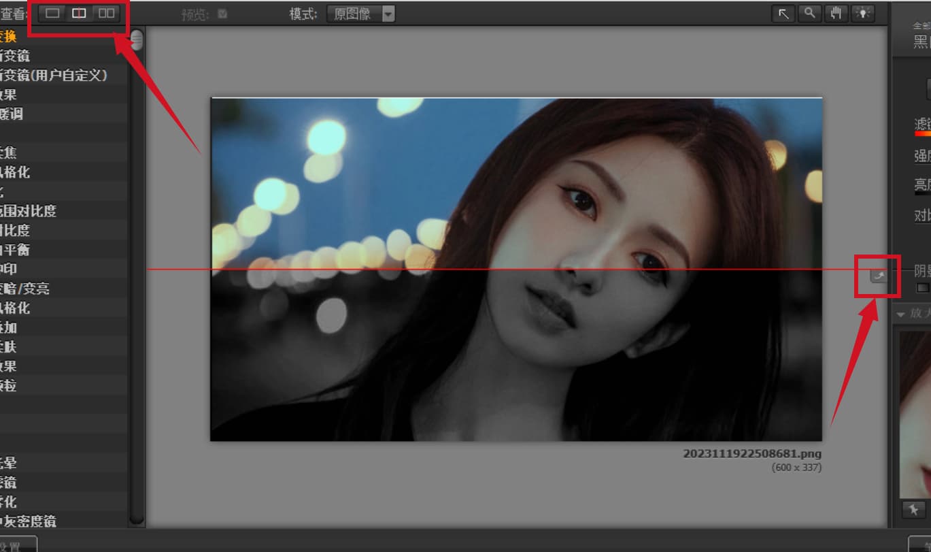Toggle the 预览 preview checkbox
Image resolution: width=931 pixels, height=552 pixels.
click(x=222, y=14)
